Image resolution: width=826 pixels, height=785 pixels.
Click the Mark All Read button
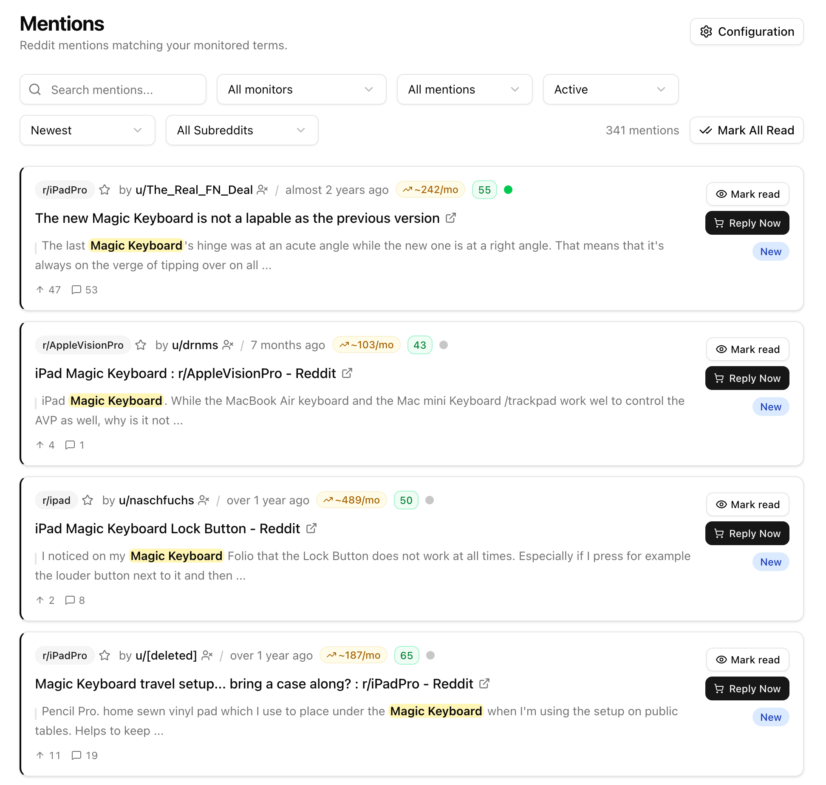point(746,130)
